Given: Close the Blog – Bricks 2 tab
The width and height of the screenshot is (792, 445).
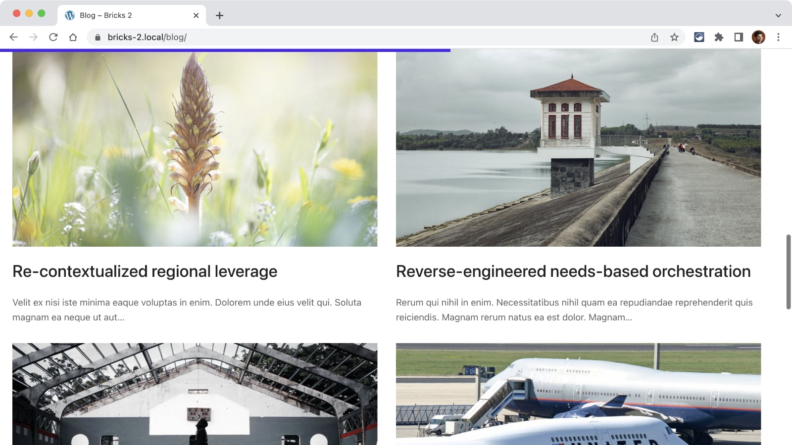Looking at the screenshot, I should pyautogui.click(x=196, y=15).
